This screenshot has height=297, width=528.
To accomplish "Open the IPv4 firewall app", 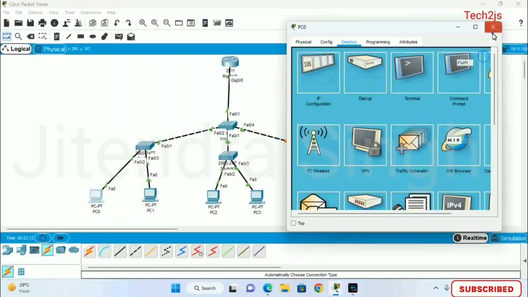I will coord(459,201).
